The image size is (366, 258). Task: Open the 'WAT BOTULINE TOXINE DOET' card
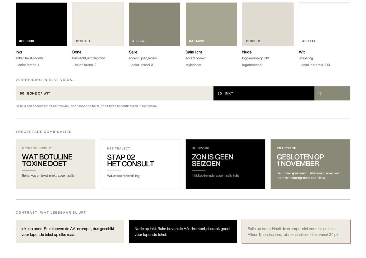coord(55,164)
